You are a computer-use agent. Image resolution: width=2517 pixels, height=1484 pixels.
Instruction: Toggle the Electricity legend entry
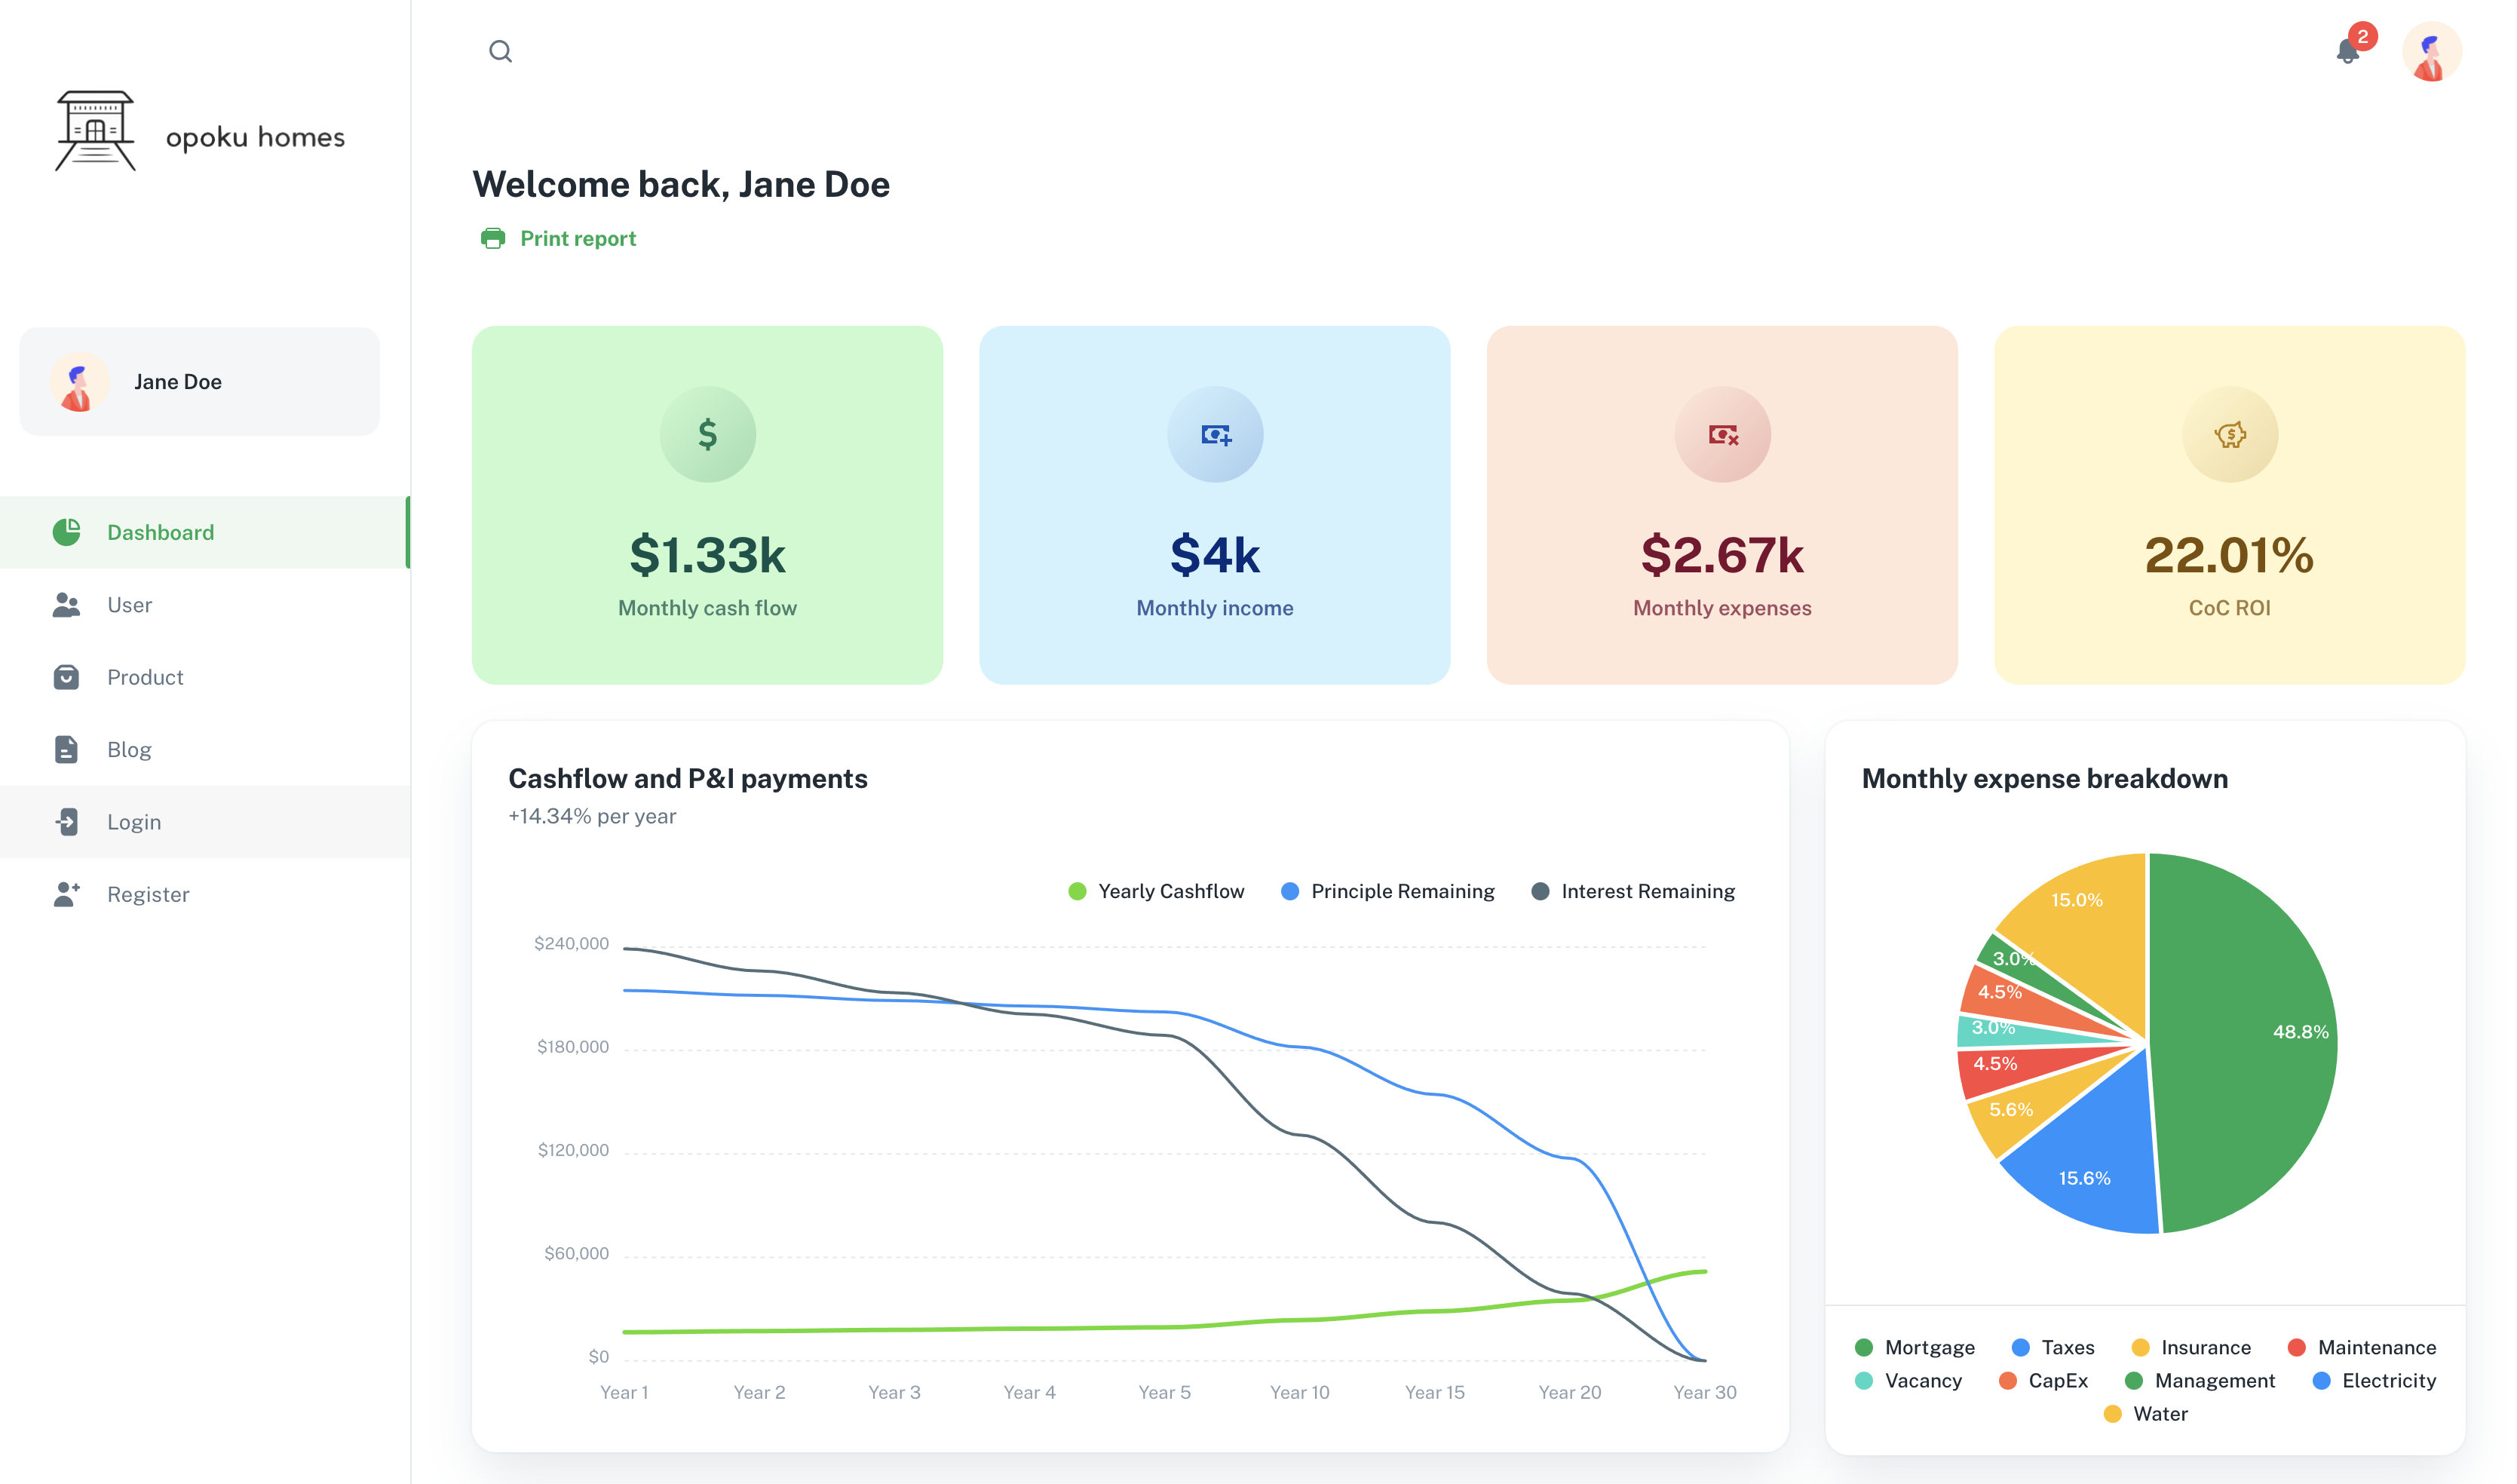tap(2374, 1380)
